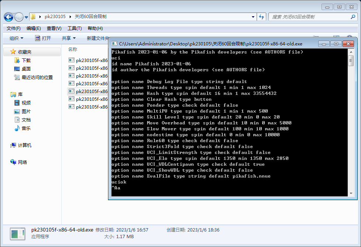Select the last pk230105f-x86 file in list
This screenshot has height=247, width=361.
[x=88, y=107]
